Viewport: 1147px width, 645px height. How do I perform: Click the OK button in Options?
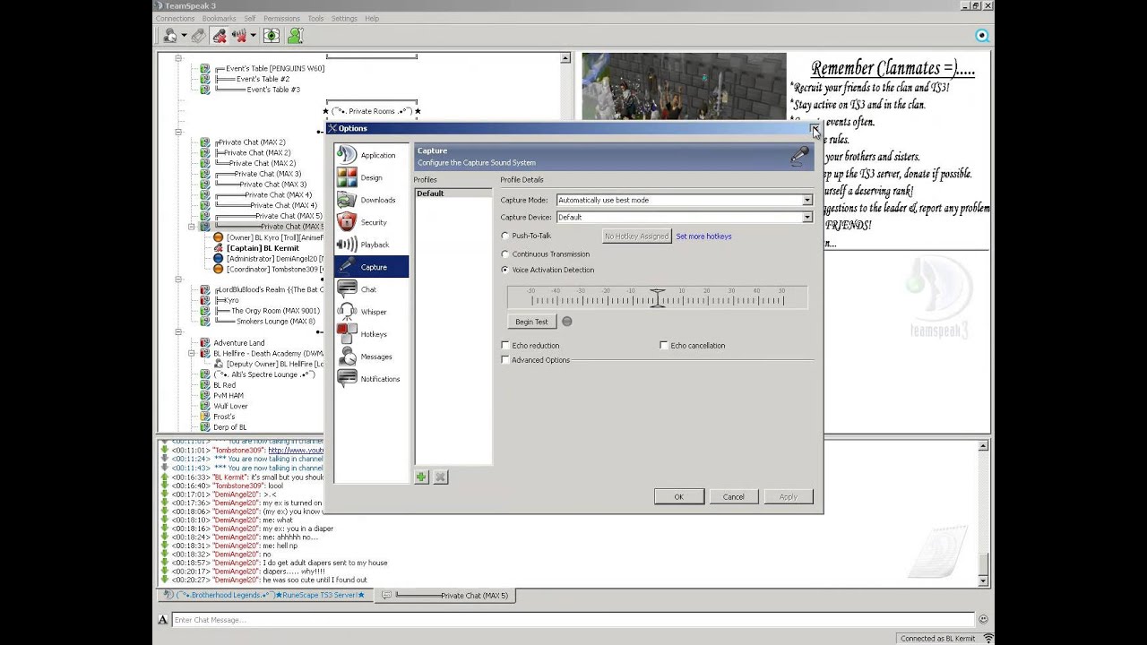(678, 497)
